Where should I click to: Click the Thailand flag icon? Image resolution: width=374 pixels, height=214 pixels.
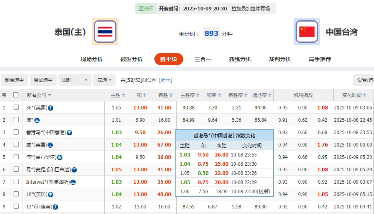coord(105,32)
